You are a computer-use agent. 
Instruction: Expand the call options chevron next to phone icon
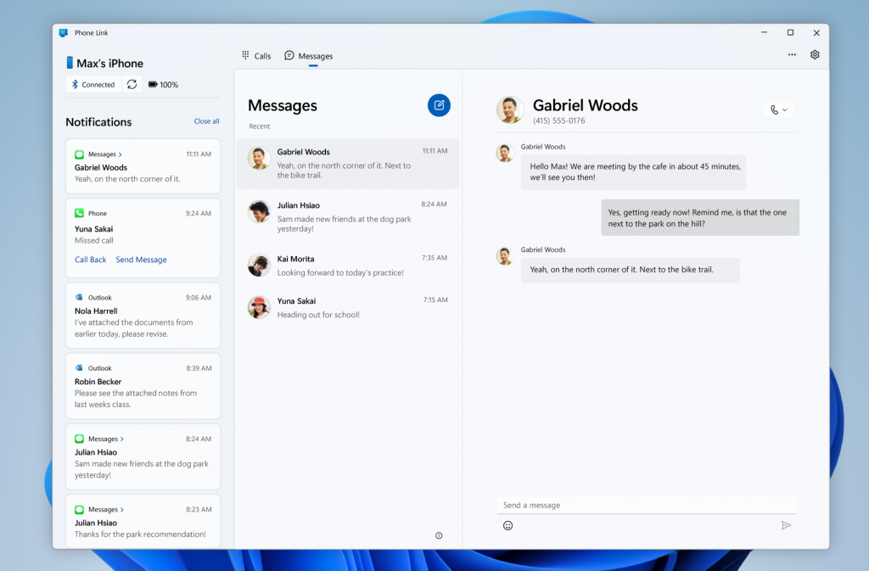(x=785, y=109)
